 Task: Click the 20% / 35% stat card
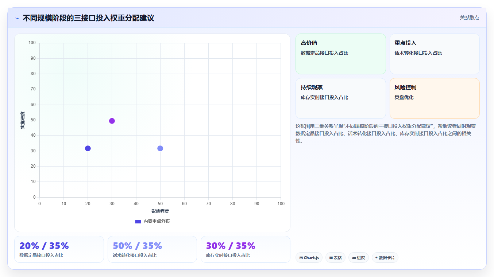(x=59, y=249)
